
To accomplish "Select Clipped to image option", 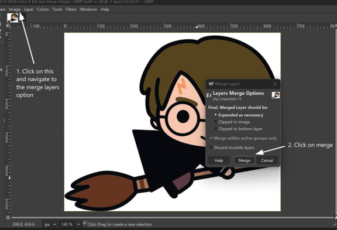I will [x=232, y=122].
